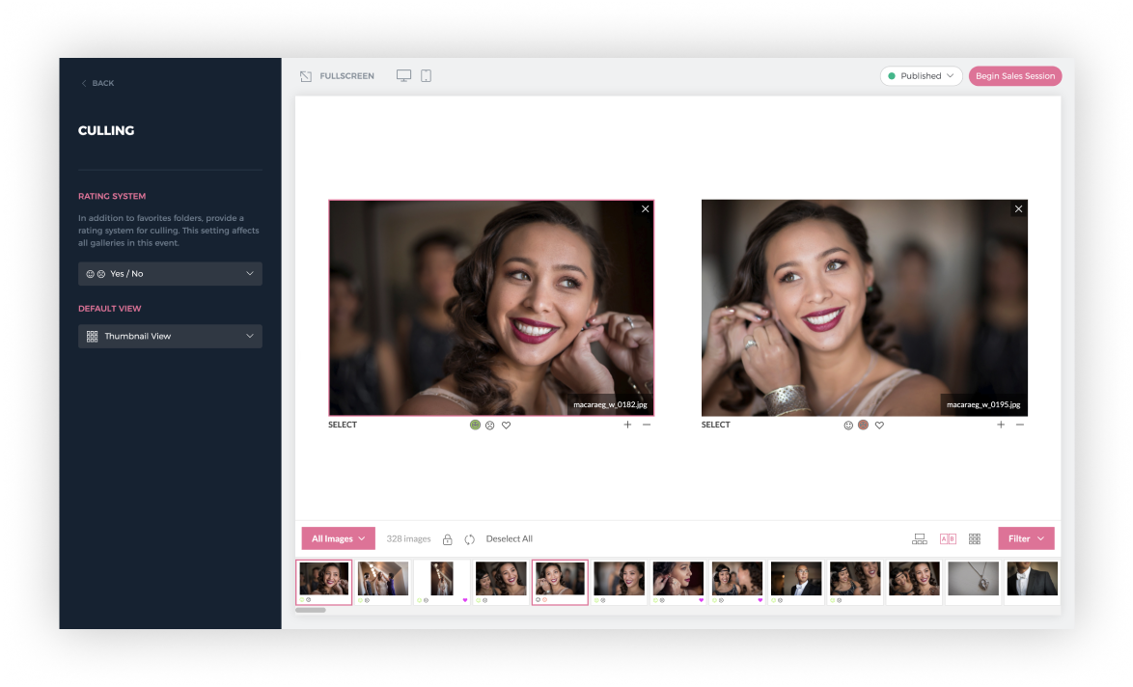Image resolution: width=1133 pixels, height=687 pixels.
Task: Click the macaraeg_w_0182.jpg filename label
Action: tap(610, 404)
